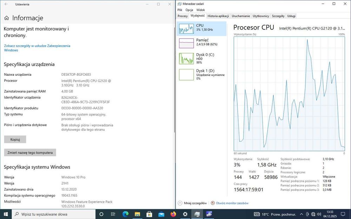
Task: Launch Microsoft Edge from taskbar
Action: coord(125,214)
